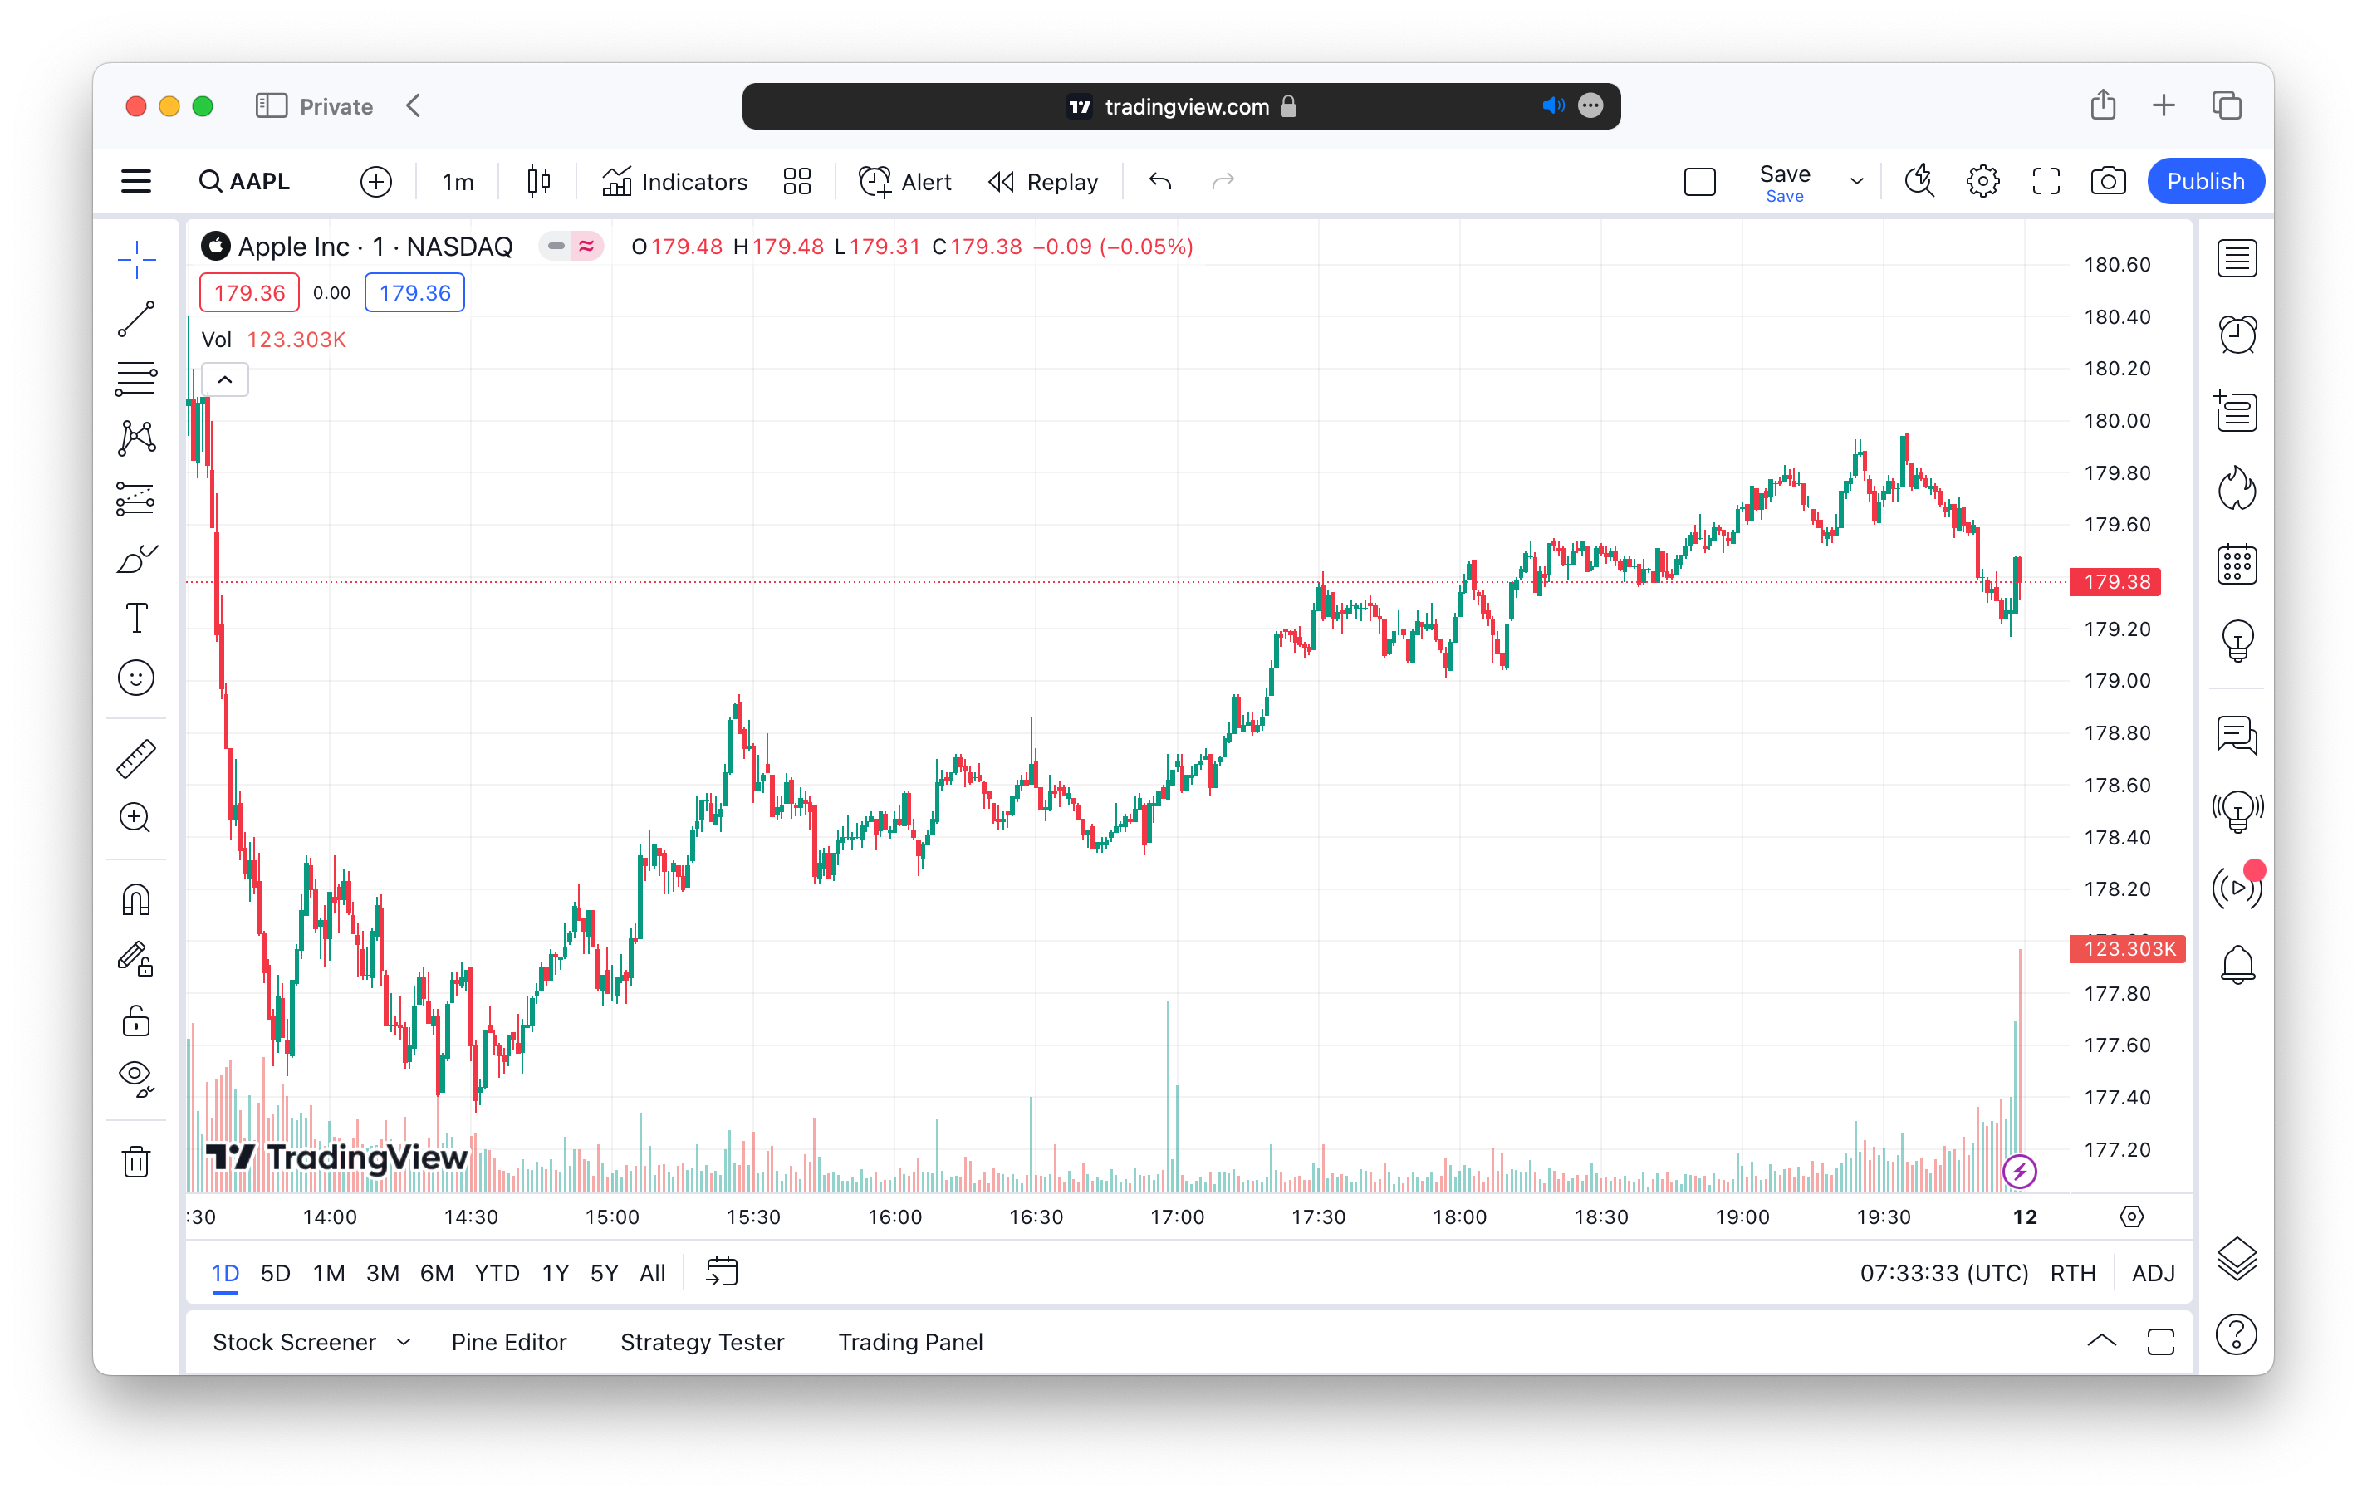Open the notifications bell panel
Viewport: 2367px width, 1498px height.
coord(2237,963)
